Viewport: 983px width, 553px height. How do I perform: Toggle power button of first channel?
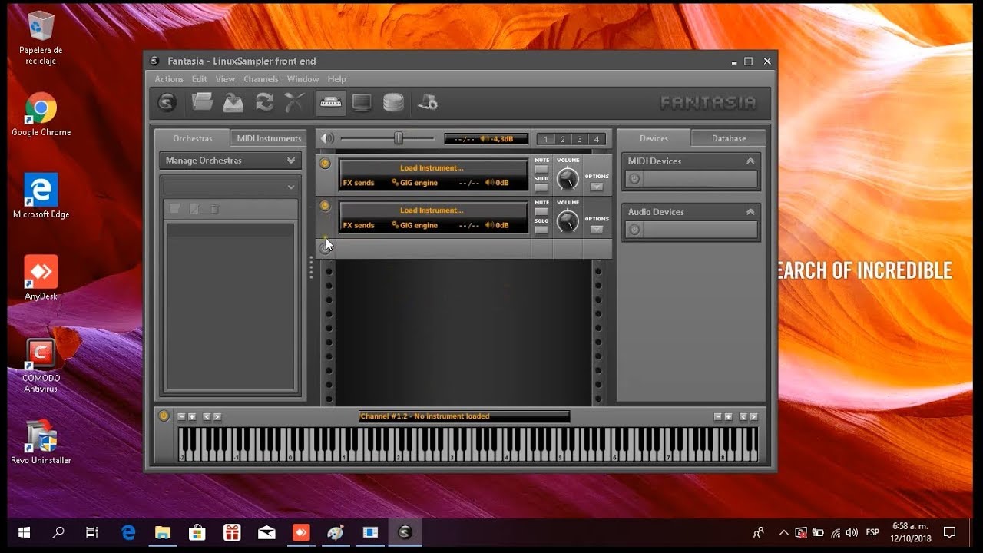[x=325, y=164]
